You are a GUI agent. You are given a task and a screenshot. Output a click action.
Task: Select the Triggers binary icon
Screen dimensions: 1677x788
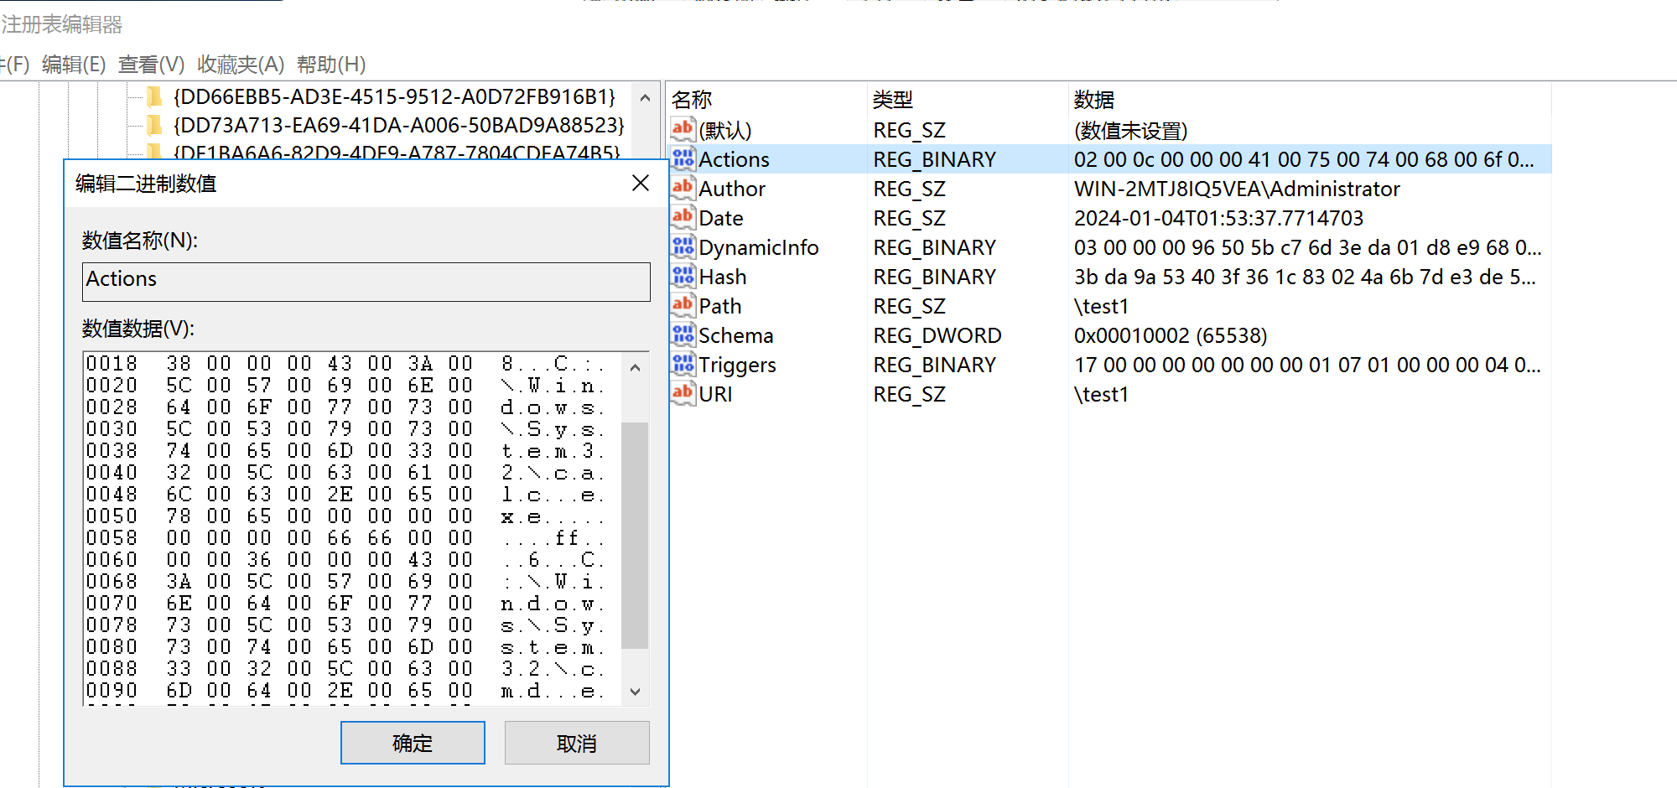tap(683, 364)
